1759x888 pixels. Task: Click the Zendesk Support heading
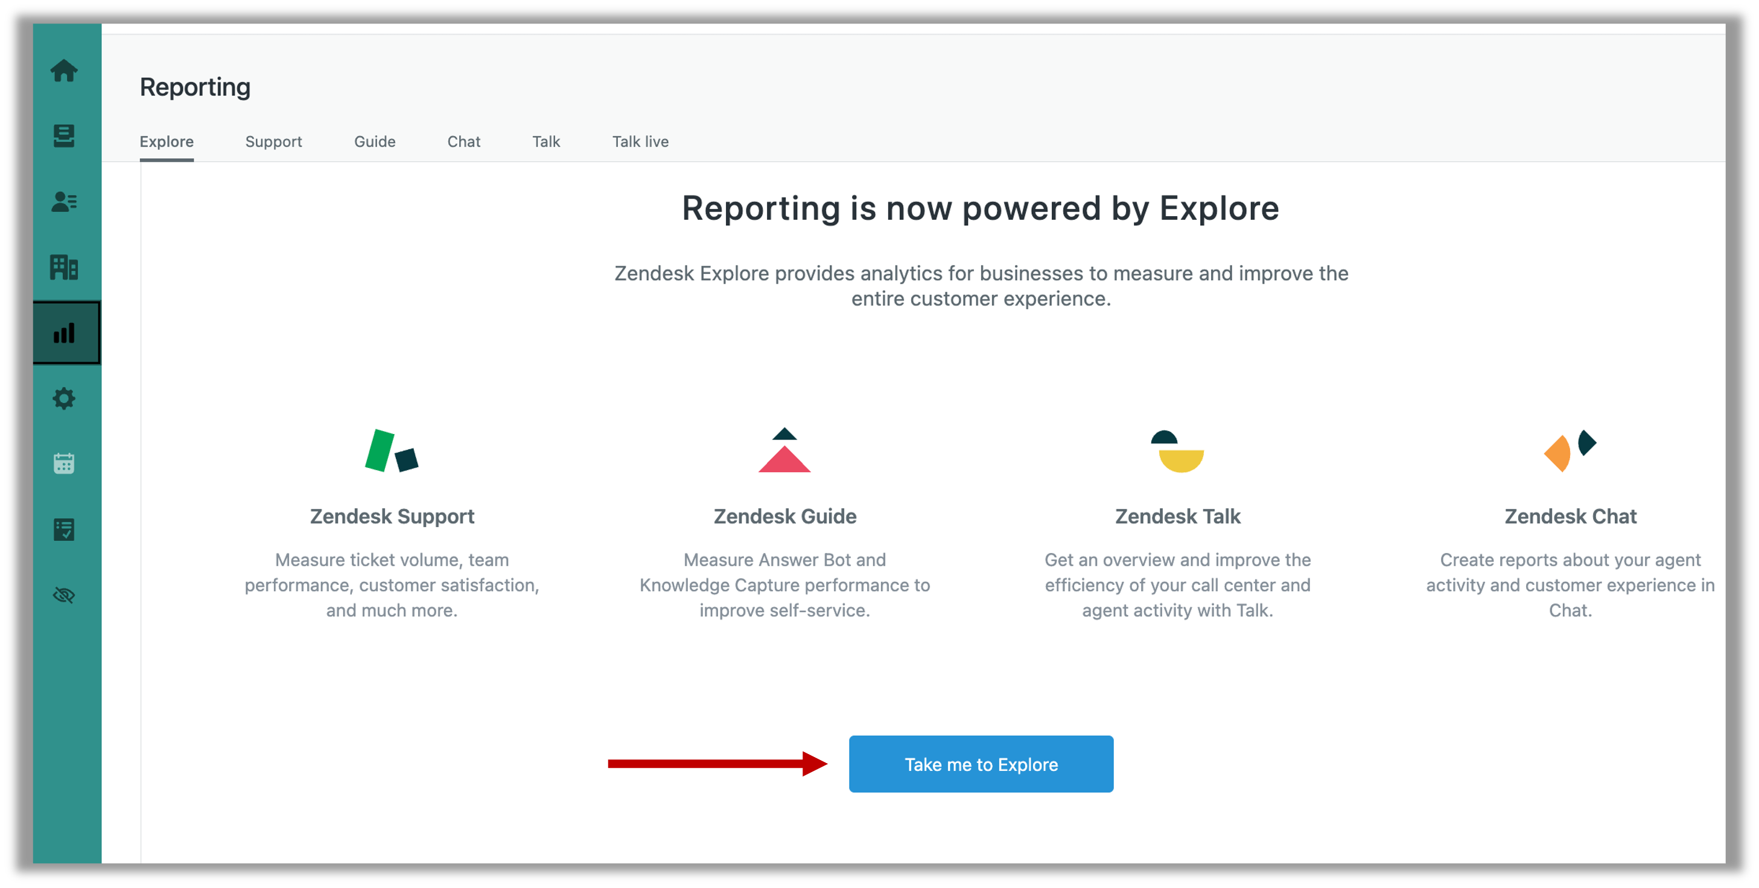click(392, 516)
